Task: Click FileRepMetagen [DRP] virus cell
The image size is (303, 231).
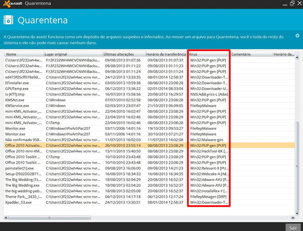Action: 208,196
